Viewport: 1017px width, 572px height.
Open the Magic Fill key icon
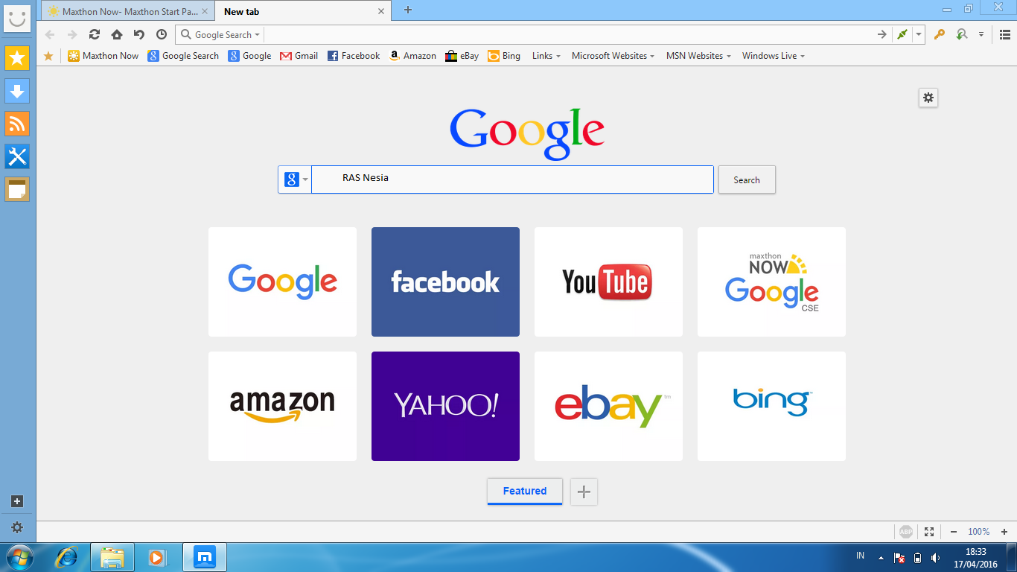[940, 34]
